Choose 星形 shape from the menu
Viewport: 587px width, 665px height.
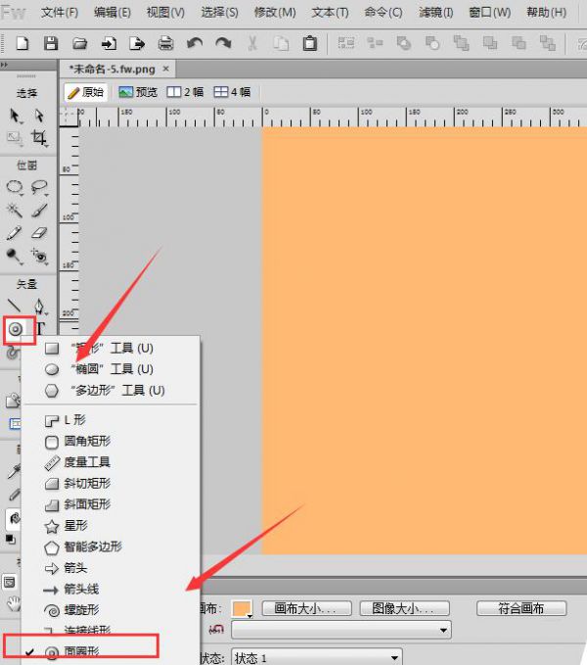[111, 526]
